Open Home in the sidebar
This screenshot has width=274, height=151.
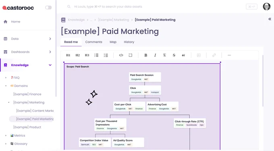click(x=16, y=22)
